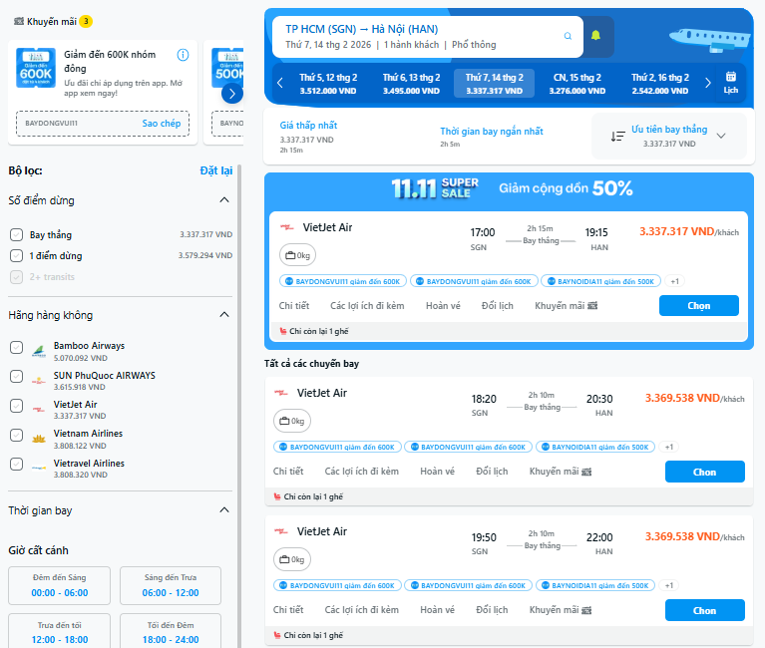Image resolution: width=765 pixels, height=648 pixels.
Task: Toggle the Vietnam Airlines checkbox
Action: click(16, 436)
